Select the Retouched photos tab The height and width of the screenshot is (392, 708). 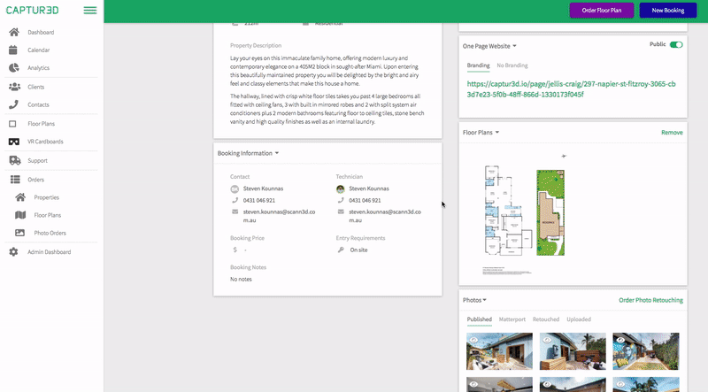pos(546,319)
